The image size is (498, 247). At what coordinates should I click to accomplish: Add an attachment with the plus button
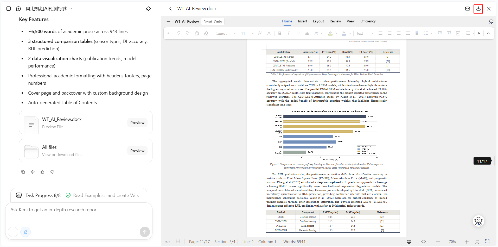point(13,232)
